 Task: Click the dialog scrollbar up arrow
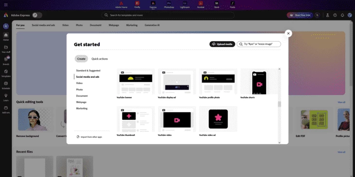click(x=280, y=69)
